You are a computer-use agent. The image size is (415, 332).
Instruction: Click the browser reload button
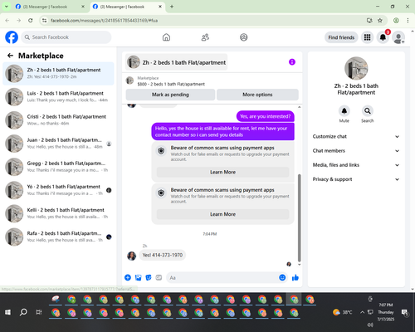[x=31, y=20]
